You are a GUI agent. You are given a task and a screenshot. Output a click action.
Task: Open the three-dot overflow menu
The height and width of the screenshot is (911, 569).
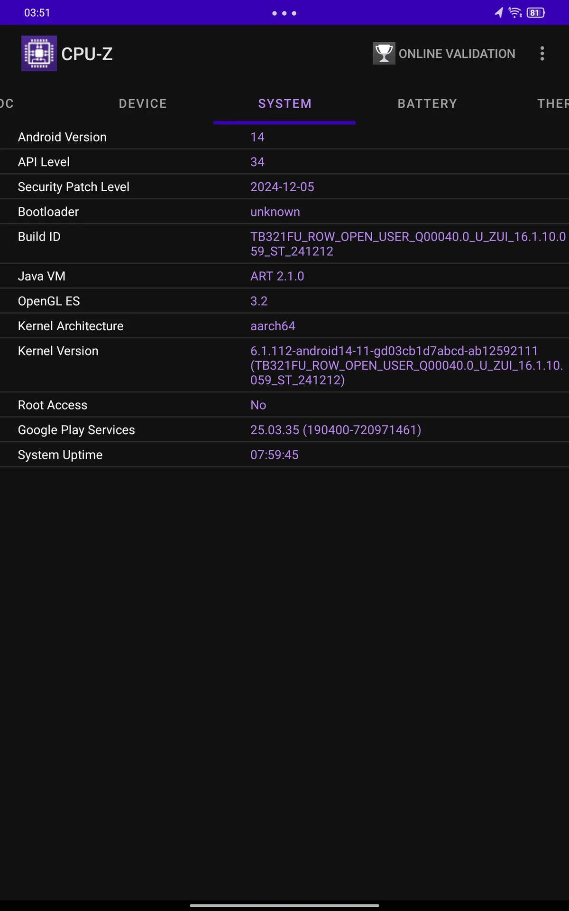pyautogui.click(x=542, y=53)
